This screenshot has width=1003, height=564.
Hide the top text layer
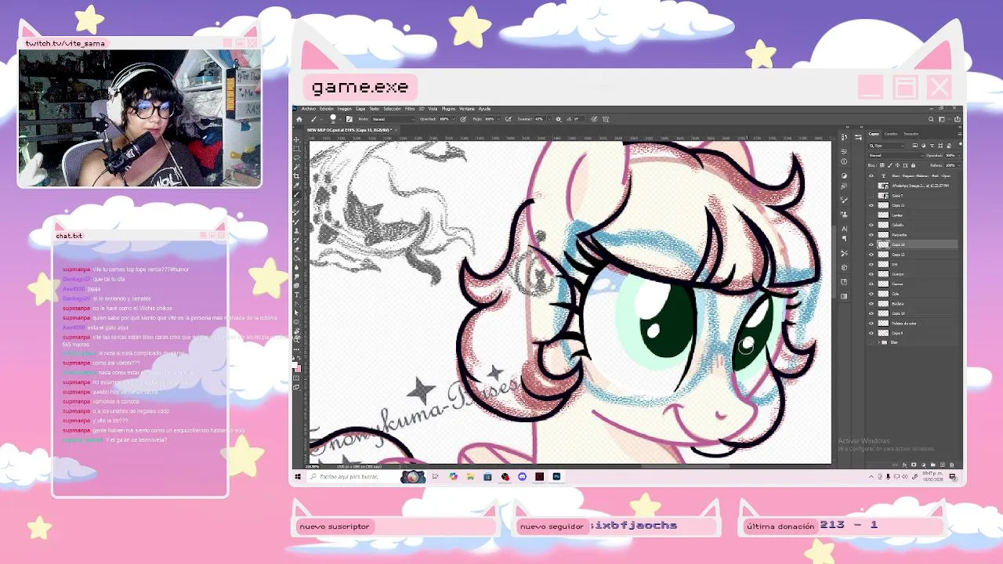click(871, 175)
